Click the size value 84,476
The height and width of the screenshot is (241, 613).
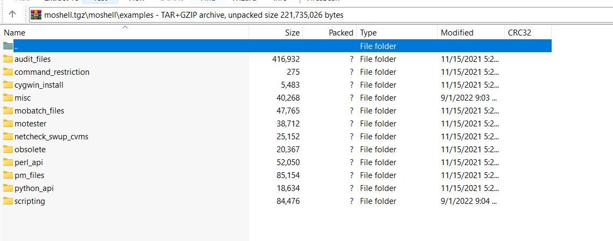pyautogui.click(x=288, y=201)
